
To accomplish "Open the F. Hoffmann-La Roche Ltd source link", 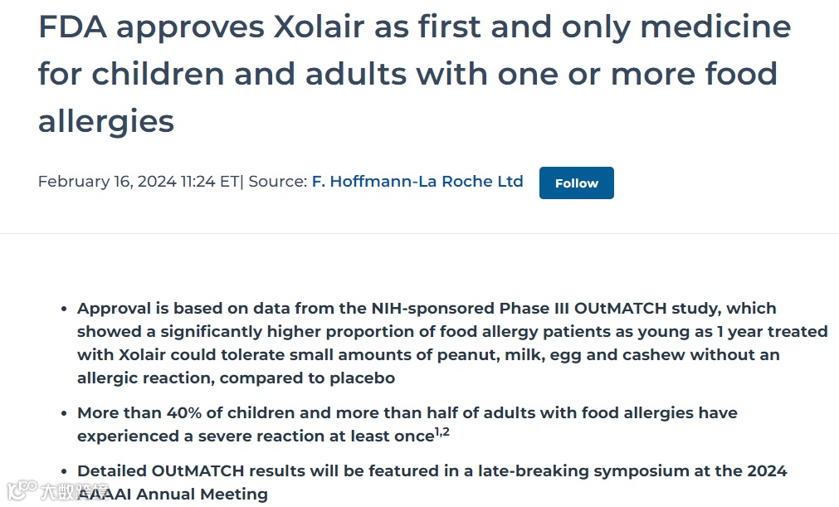I will click(417, 182).
